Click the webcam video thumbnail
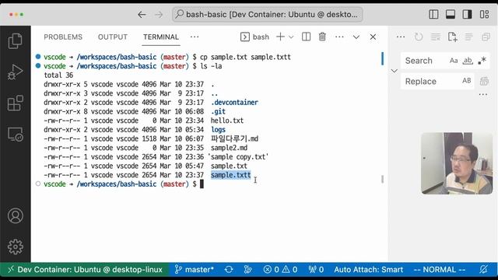This screenshot has width=498, height=280. coord(457,163)
